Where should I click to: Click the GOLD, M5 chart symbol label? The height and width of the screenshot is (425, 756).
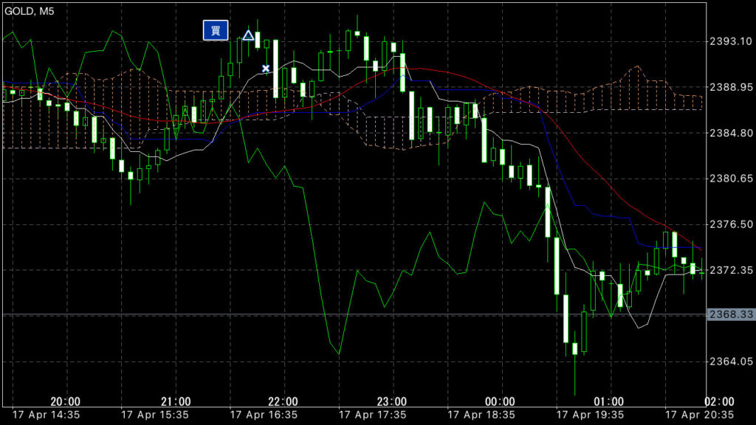30,11
